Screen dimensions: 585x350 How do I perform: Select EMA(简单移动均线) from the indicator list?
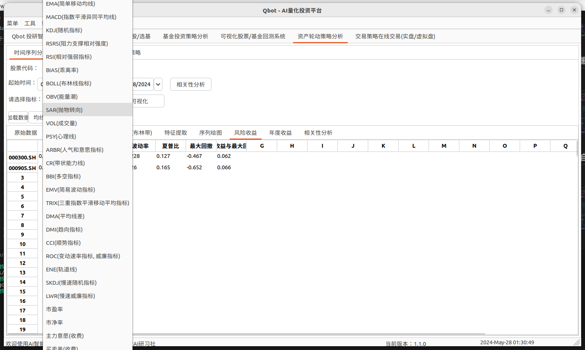(70, 4)
